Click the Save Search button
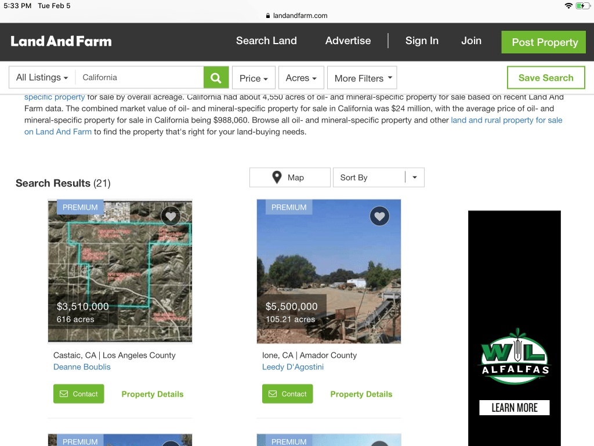Screen dimensions: 594x446 545,78
